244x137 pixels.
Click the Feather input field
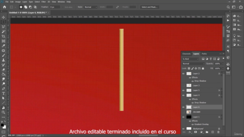point(55,7)
